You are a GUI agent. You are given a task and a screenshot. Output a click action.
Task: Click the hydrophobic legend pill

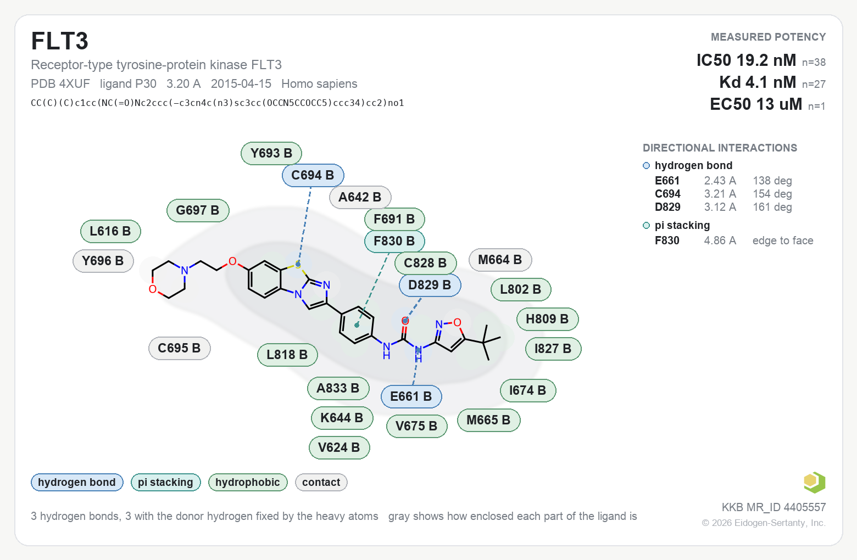pyautogui.click(x=248, y=483)
